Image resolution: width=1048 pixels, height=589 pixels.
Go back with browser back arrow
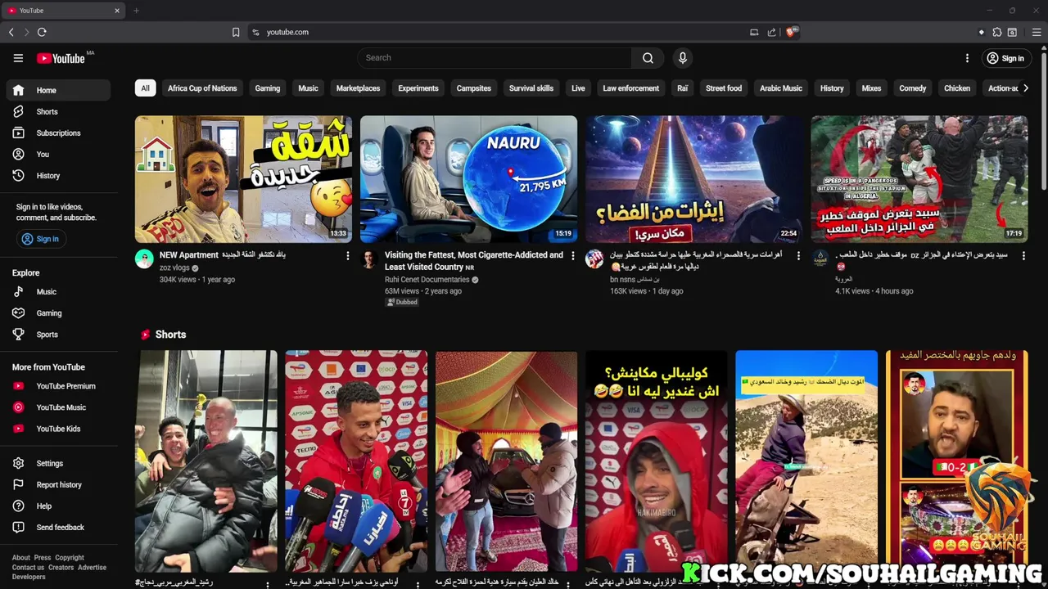[11, 32]
